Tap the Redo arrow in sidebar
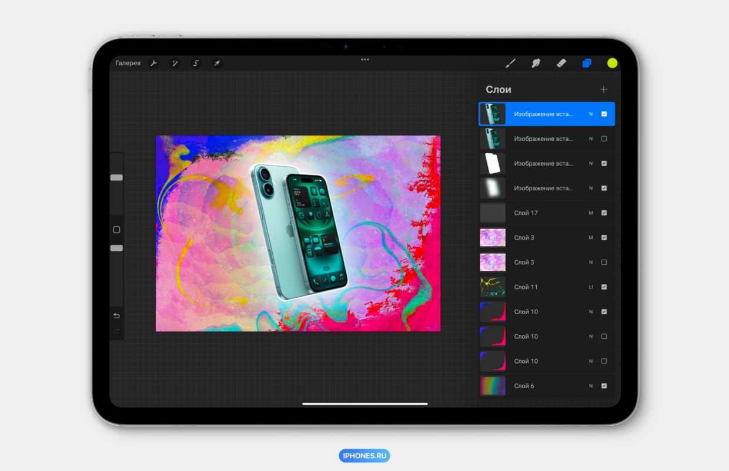 (x=116, y=331)
